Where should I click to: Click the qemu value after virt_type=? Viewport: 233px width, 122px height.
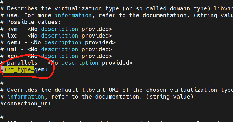(41, 70)
